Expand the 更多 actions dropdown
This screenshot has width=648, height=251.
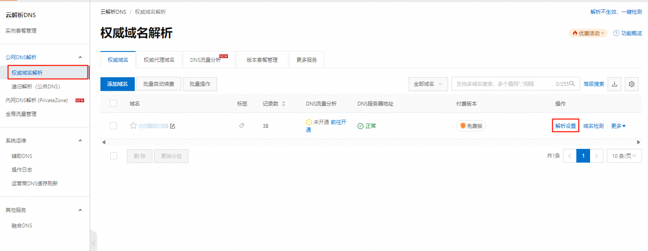618,126
